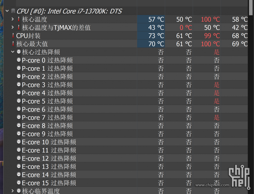254x194 pixels.
Task: Click the status icon beside 核心临界温度
Action: tap(19, 191)
